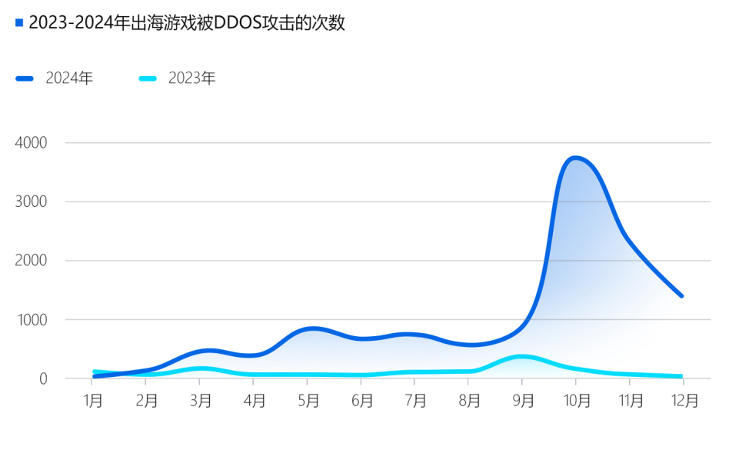
Task: Click the 2024 line peak at 10月
Action: coord(576,158)
